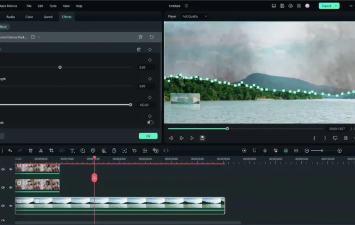Screen dimensions: 355x225
Task: Click the diamond keyframe icon in timeline toolbar
Action: coord(265,150)
